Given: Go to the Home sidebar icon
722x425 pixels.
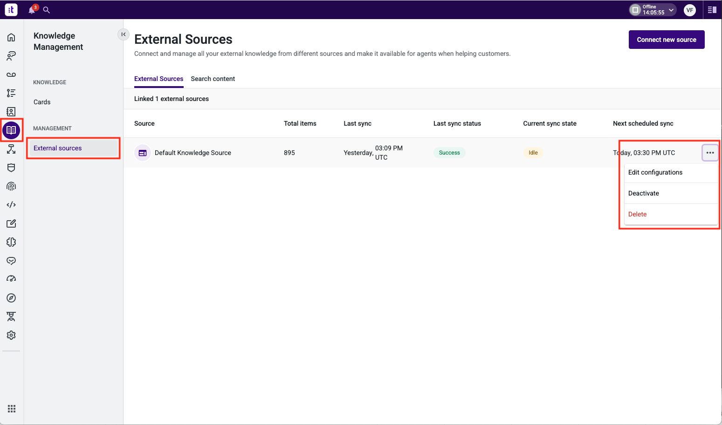Looking at the screenshot, I should point(11,37).
